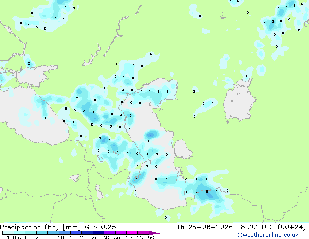Select the 15–20 mm blue legend swatch
This screenshot has height=239, width=309.
76,233
